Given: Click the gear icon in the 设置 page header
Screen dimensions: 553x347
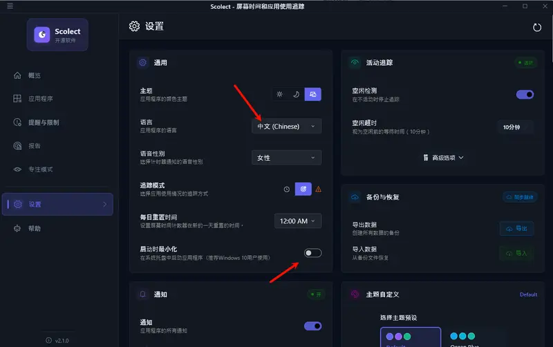Looking at the screenshot, I should [x=134, y=26].
